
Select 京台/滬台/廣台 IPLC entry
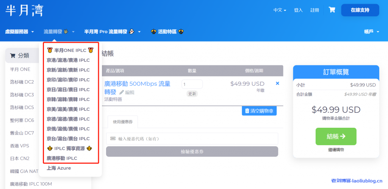pos(68,138)
